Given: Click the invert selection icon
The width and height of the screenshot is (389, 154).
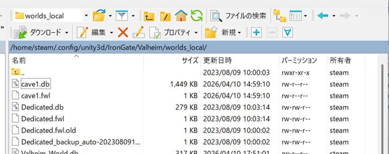Looking at the screenshot, I should pyautogui.click(x=288, y=32).
